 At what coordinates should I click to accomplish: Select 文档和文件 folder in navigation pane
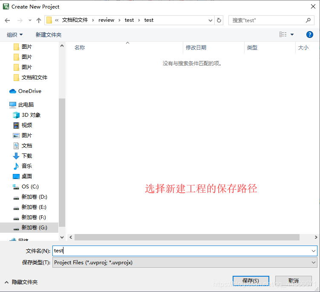coord(34,78)
